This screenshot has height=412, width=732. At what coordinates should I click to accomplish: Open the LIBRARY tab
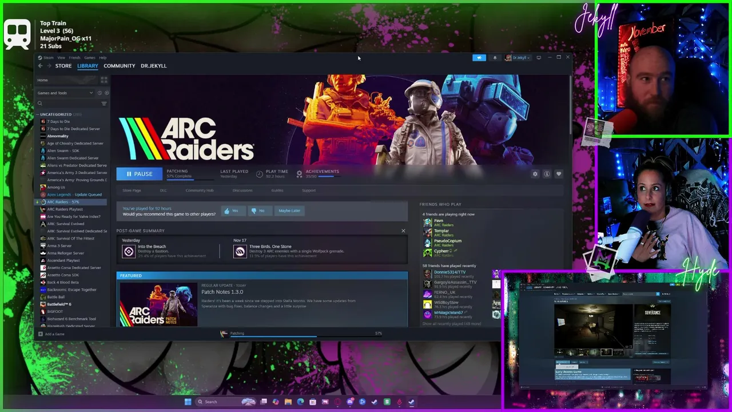click(x=87, y=66)
